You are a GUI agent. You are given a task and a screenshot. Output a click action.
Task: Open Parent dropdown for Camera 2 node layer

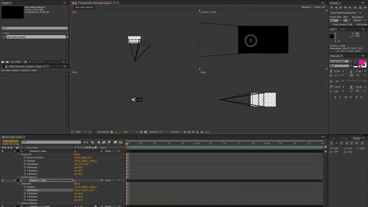point(112,151)
